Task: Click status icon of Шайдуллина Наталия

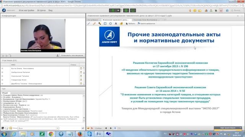Action: [81, 72]
